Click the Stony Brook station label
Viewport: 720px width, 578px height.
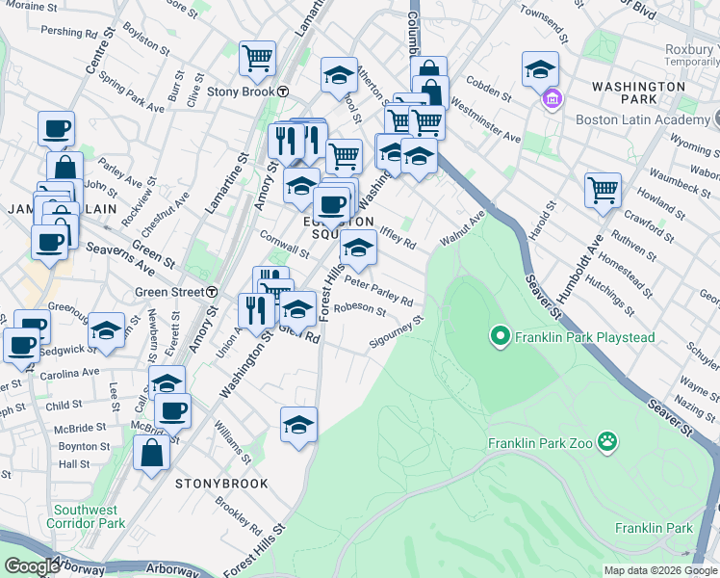pyautogui.click(x=241, y=92)
